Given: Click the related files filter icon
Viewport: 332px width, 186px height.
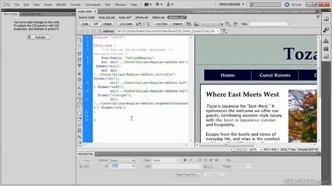Looking at the screenshot, I should 318,18.
